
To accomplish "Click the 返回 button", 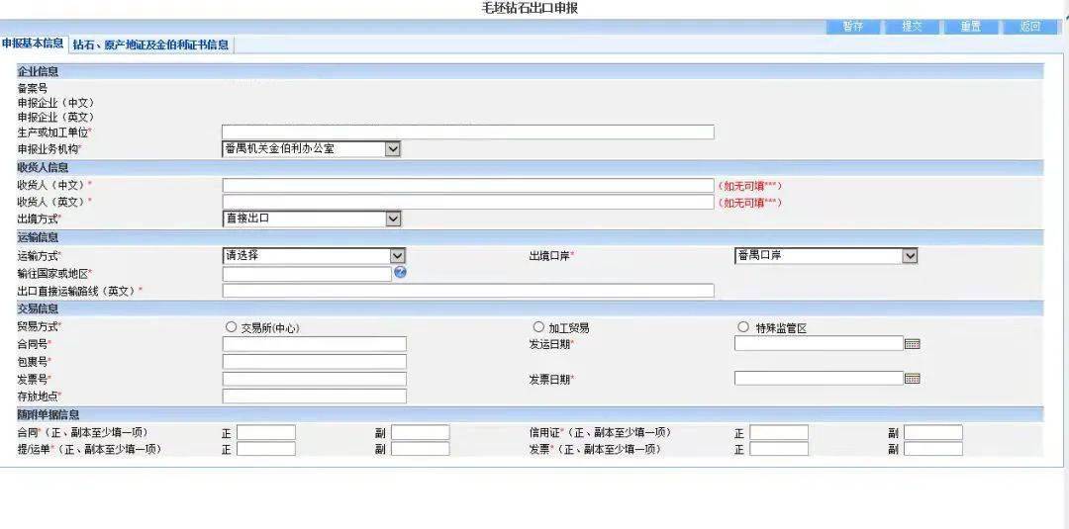I will pos(1030,27).
